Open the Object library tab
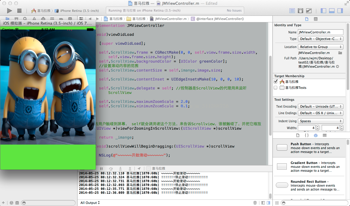 click(316, 135)
